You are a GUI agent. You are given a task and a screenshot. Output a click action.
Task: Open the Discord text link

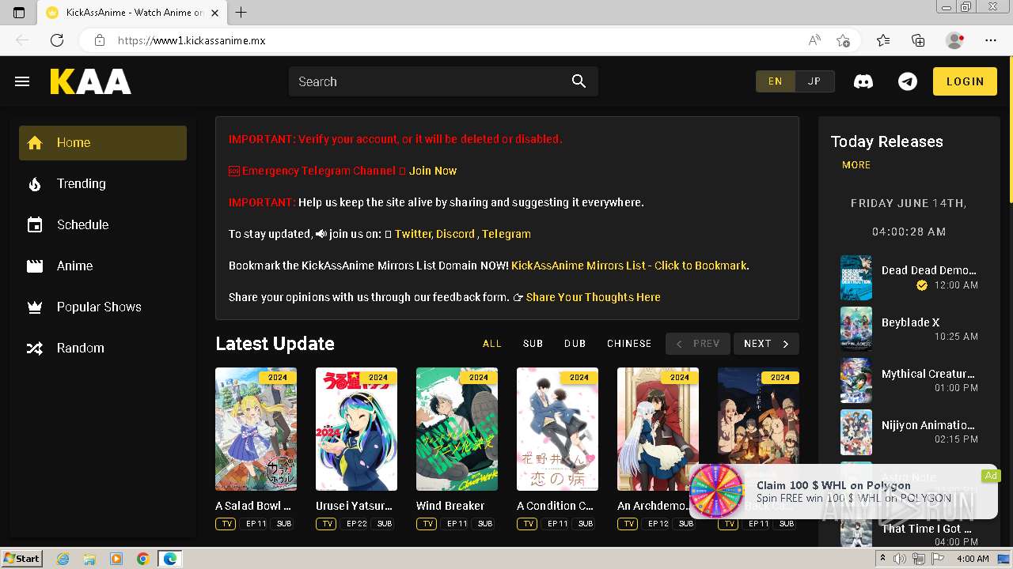point(455,234)
